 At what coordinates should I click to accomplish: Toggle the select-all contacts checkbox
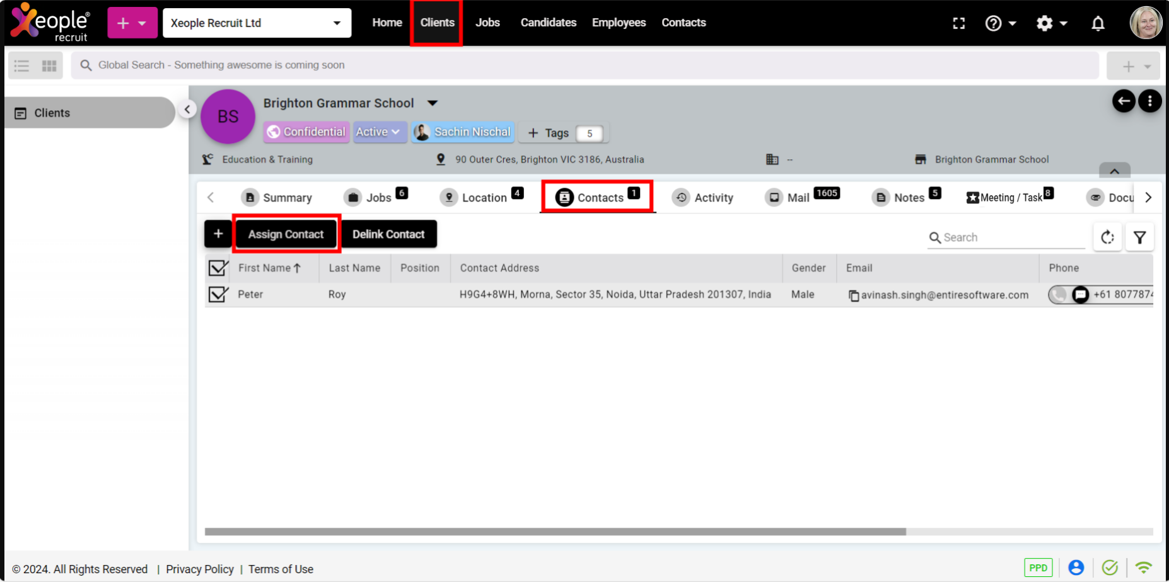point(218,268)
